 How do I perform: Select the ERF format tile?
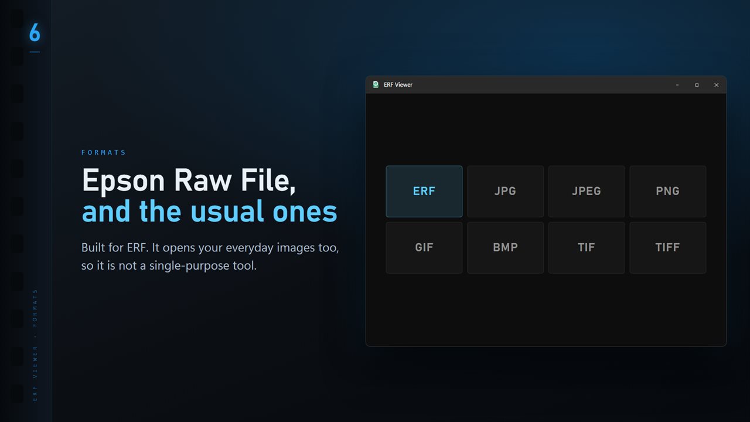[424, 192]
